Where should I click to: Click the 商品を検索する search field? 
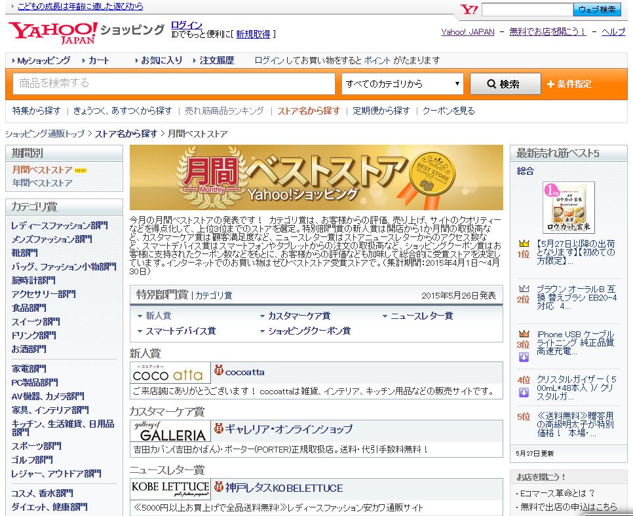174,84
